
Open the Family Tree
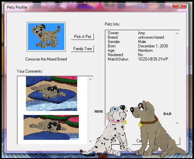pos(83,49)
